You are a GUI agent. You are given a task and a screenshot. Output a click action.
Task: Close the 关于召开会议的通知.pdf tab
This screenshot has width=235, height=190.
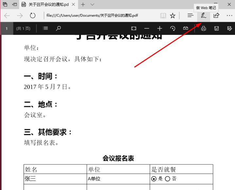(73, 5)
